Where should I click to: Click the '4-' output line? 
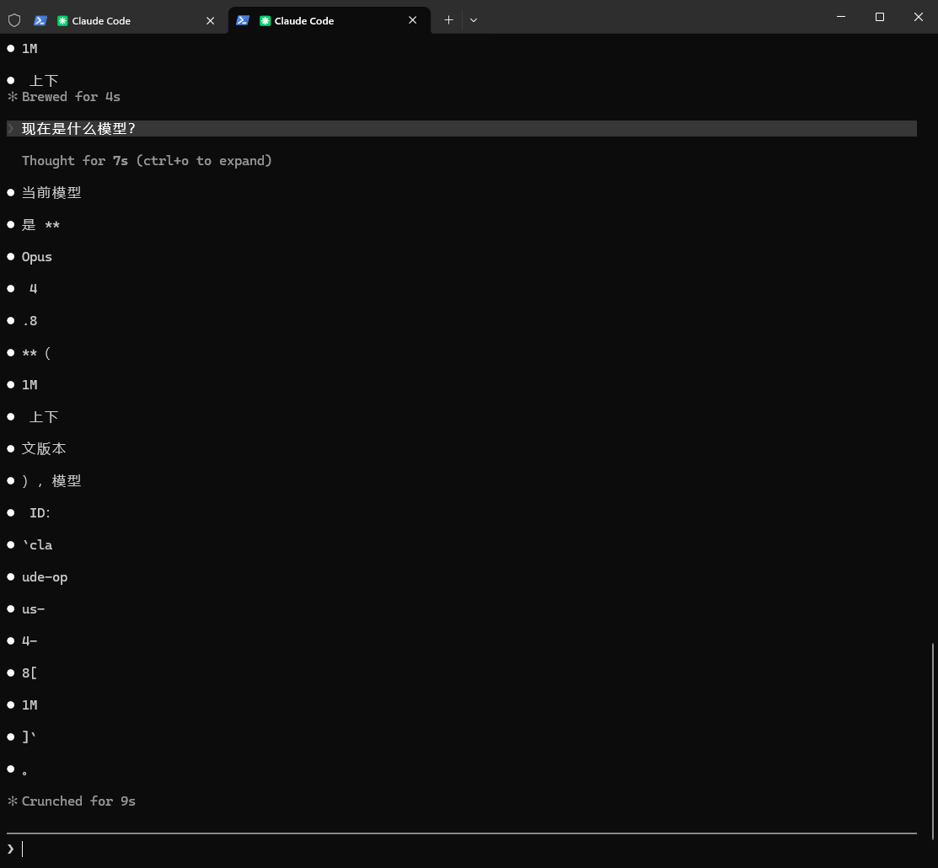tap(29, 640)
